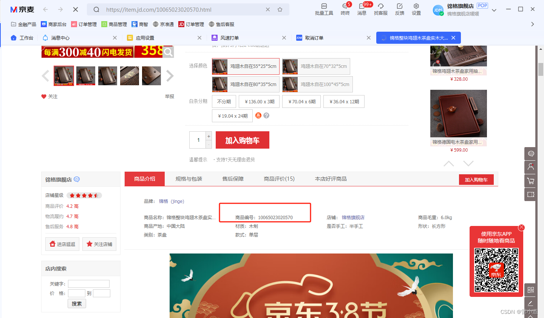Open 消息 messages with 99+ badge
Screen dimensions: 544x318
coord(362,9)
